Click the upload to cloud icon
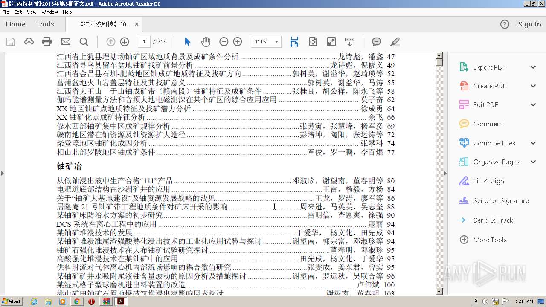Image resolution: width=546 pixels, height=307 pixels. (x=29, y=42)
